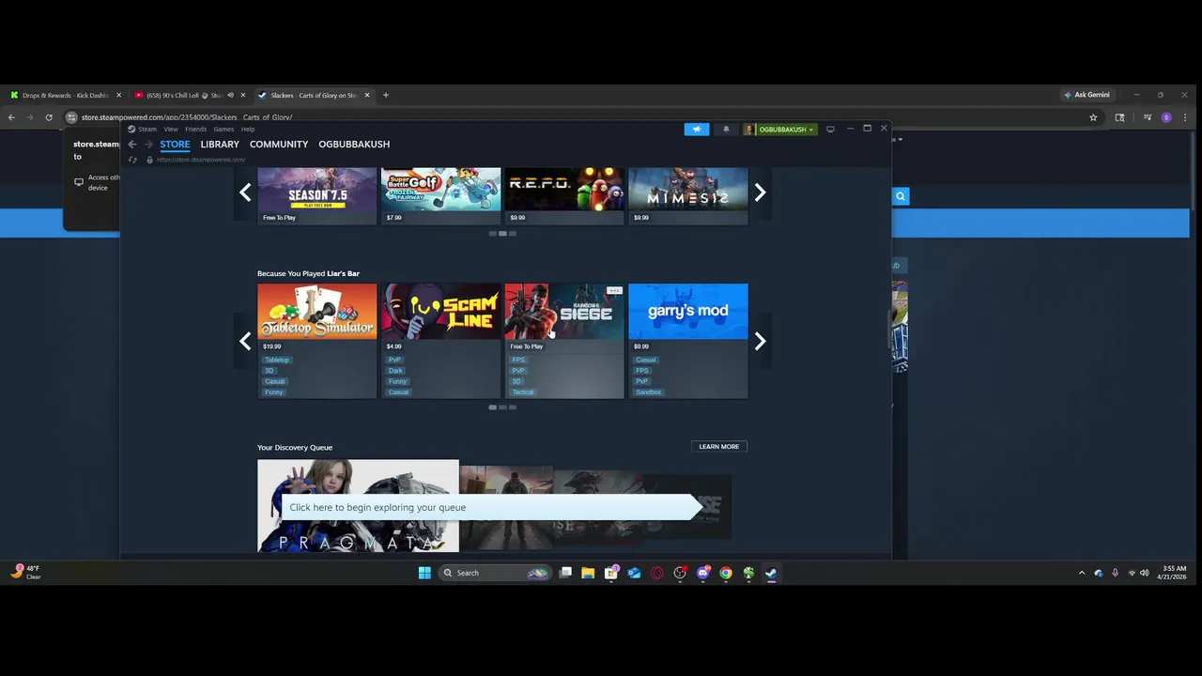Show next Liar's Bar recommendations
The height and width of the screenshot is (676, 1202).
[x=760, y=341]
